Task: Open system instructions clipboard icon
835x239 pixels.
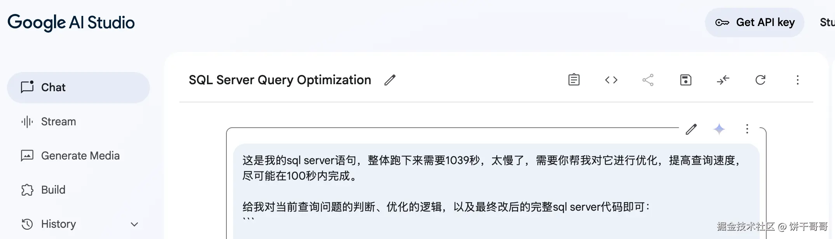Action: 574,80
